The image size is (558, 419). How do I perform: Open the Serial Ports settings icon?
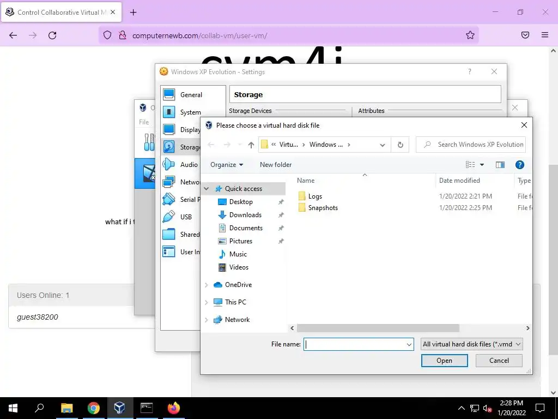[x=169, y=200]
